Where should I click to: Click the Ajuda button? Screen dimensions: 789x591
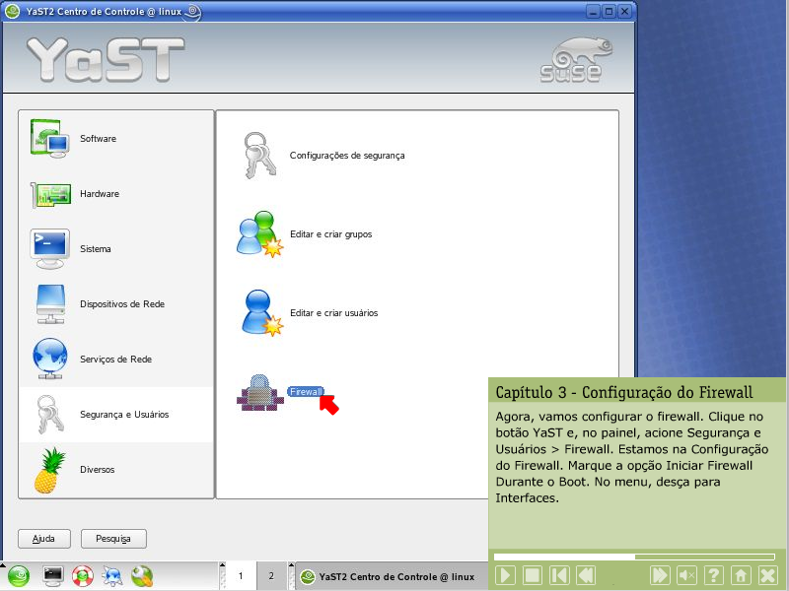point(44,539)
